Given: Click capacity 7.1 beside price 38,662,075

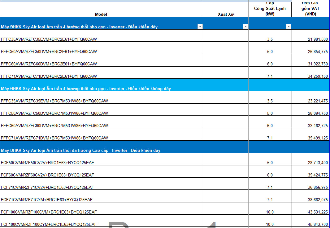Looking at the screenshot, I should pyautogui.click(x=270, y=200).
